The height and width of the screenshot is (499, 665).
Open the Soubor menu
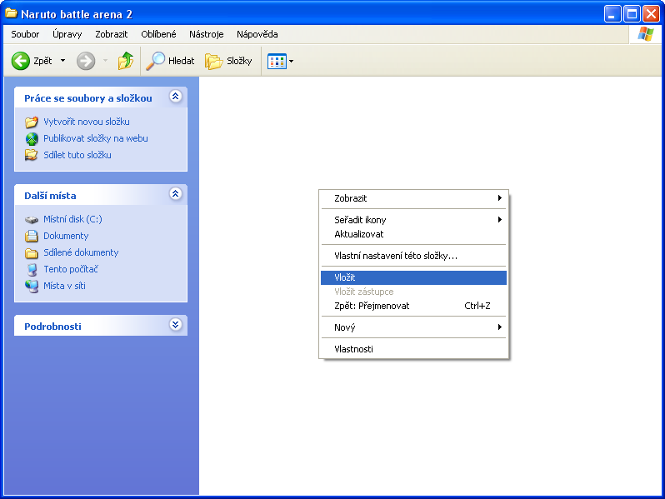(25, 34)
